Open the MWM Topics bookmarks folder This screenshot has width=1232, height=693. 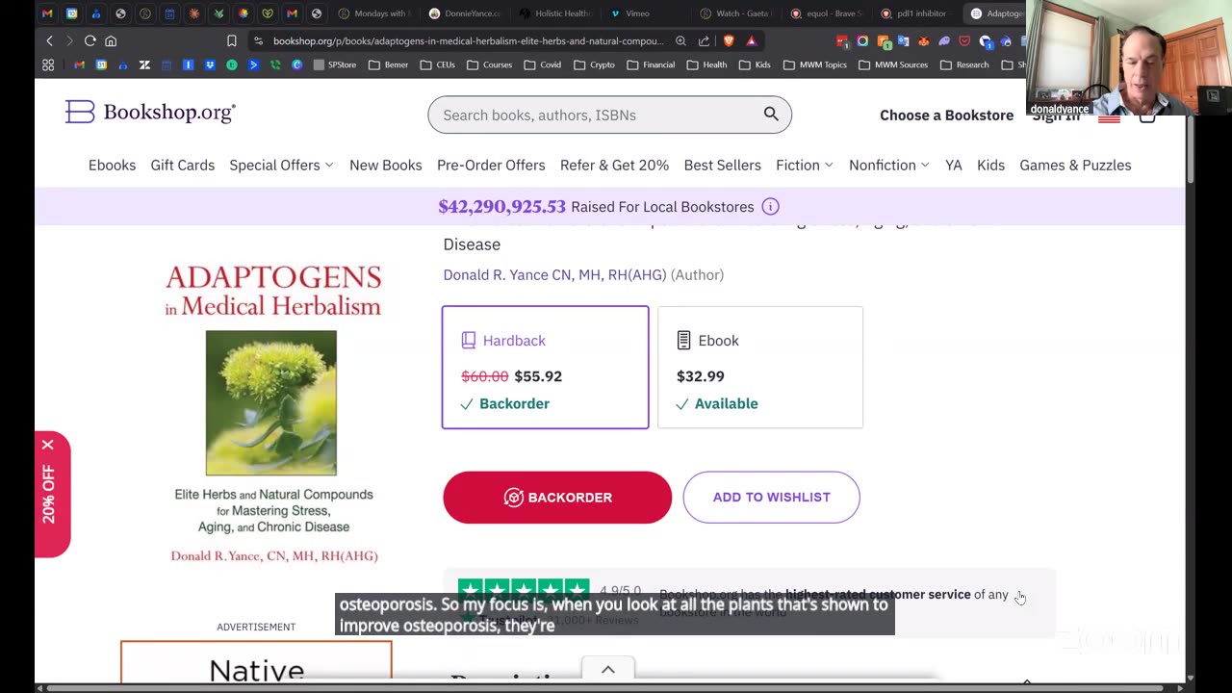point(814,64)
